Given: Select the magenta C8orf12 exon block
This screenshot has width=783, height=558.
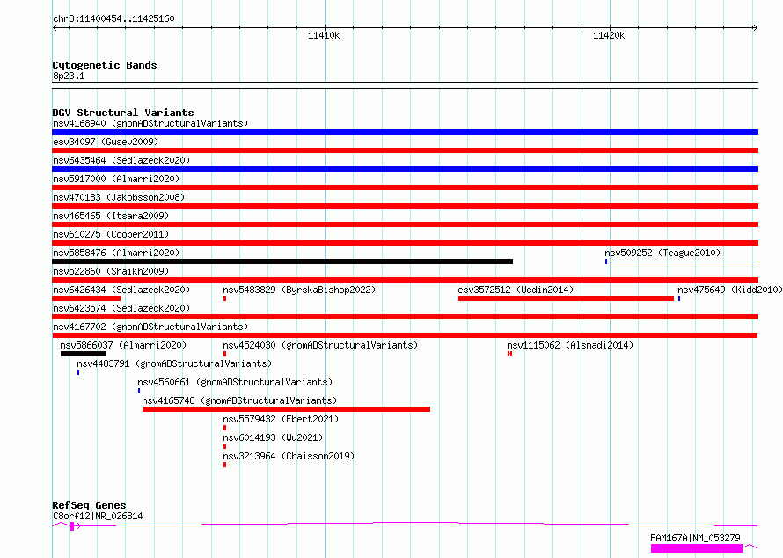Looking at the screenshot, I should (x=72, y=526).
